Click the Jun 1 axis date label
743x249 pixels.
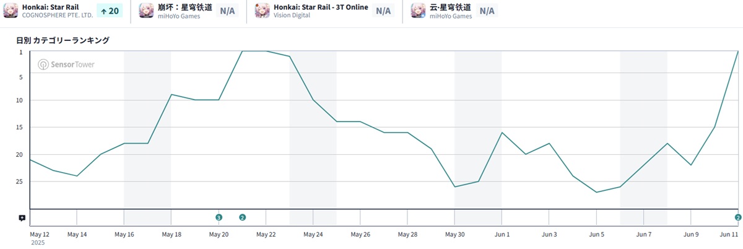coord(502,235)
